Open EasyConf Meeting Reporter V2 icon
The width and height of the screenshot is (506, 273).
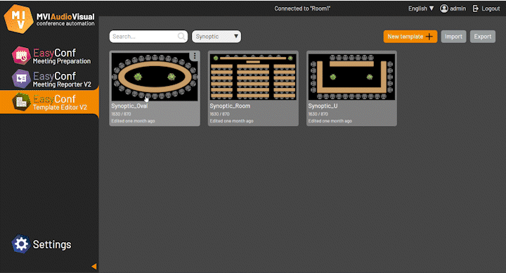[x=21, y=79]
